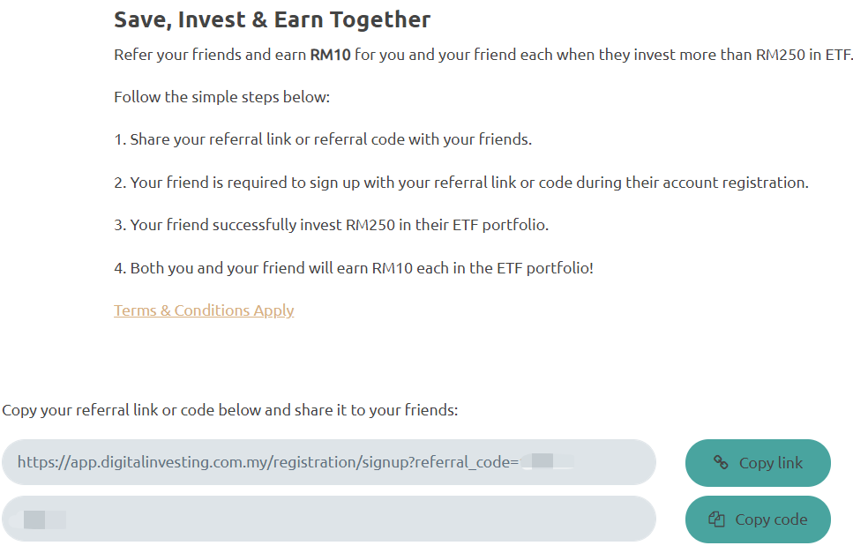Image resolution: width=853 pixels, height=553 pixels.
Task: Copy the referral code using Copy code
Action: (758, 519)
